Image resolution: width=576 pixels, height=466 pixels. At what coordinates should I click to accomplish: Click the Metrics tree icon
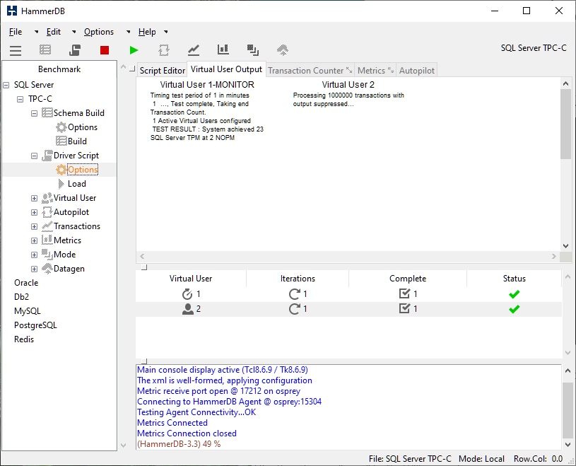pyautogui.click(x=47, y=240)
